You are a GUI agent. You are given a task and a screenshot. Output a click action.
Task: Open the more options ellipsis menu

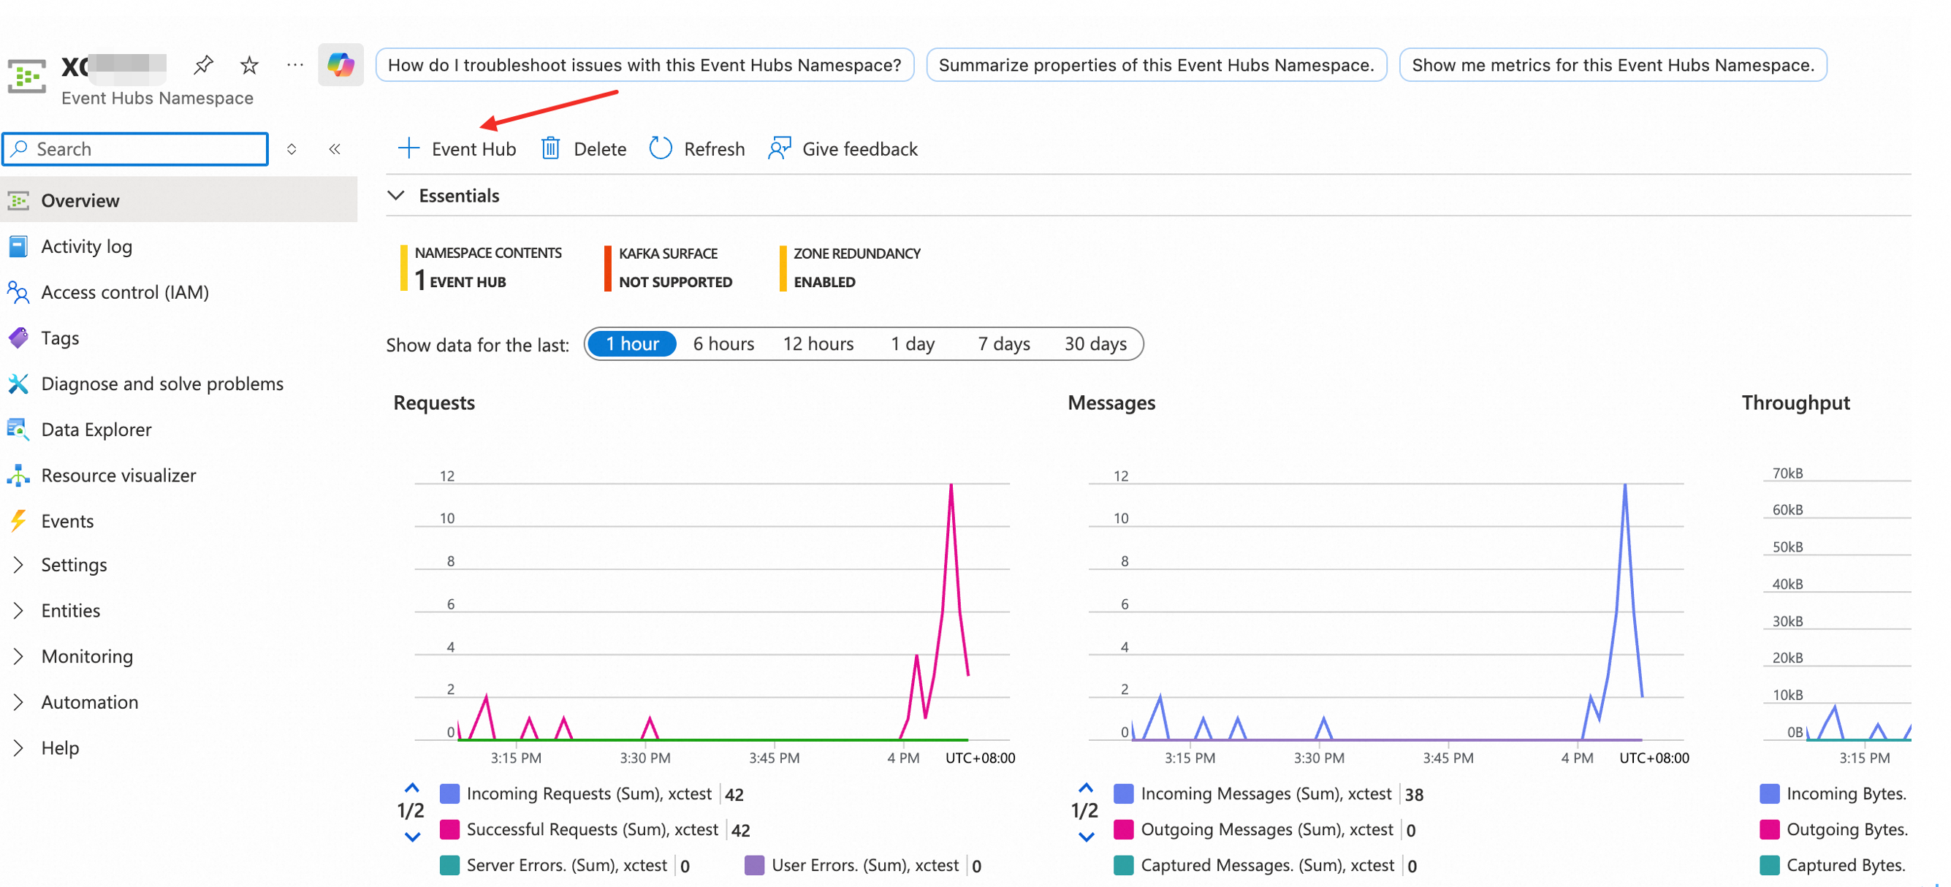tap(295, 65)
